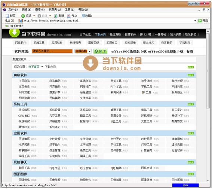
Task: Click the 多媒体类 category button
Action: click(112, 43)
